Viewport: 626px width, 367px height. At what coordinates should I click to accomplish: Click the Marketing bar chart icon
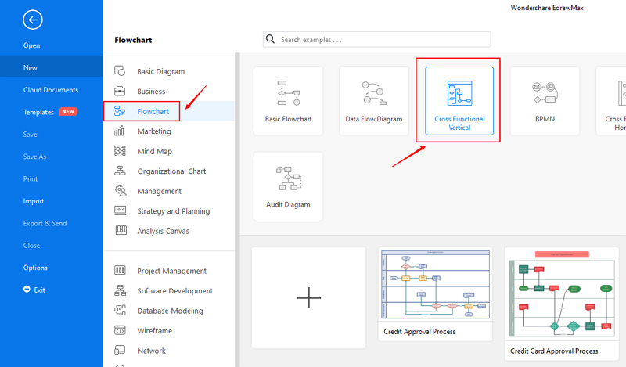[120, 131]
